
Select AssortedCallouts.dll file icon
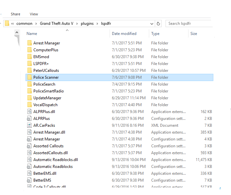click(29, 153)
